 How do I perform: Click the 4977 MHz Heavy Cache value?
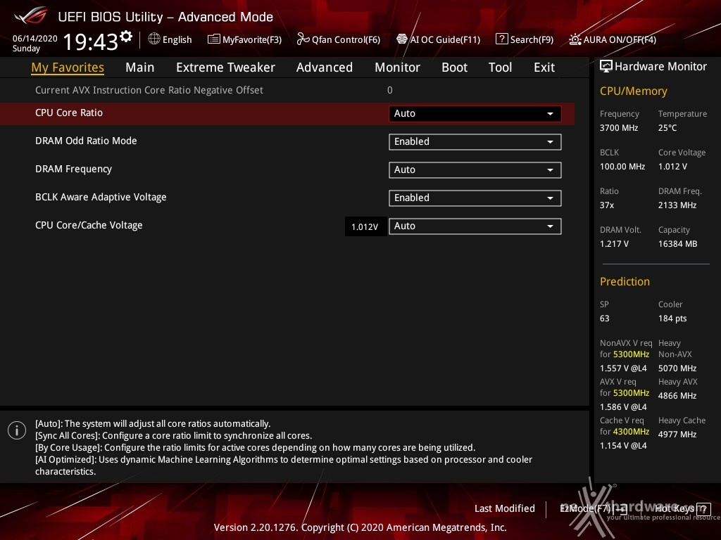pos(677,435)
